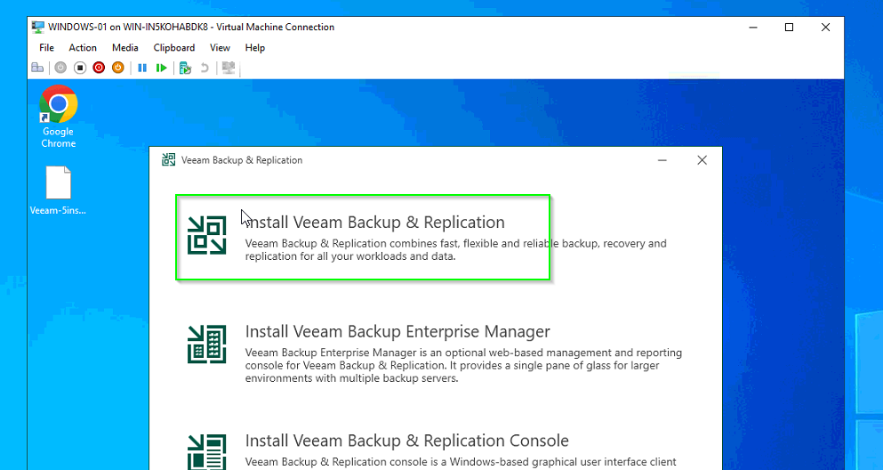Select the Google Chrome desktop shortcut

[x=58, y=117]
